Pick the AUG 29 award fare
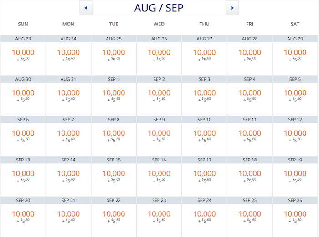The image size is (319, 237). (295, 55)
